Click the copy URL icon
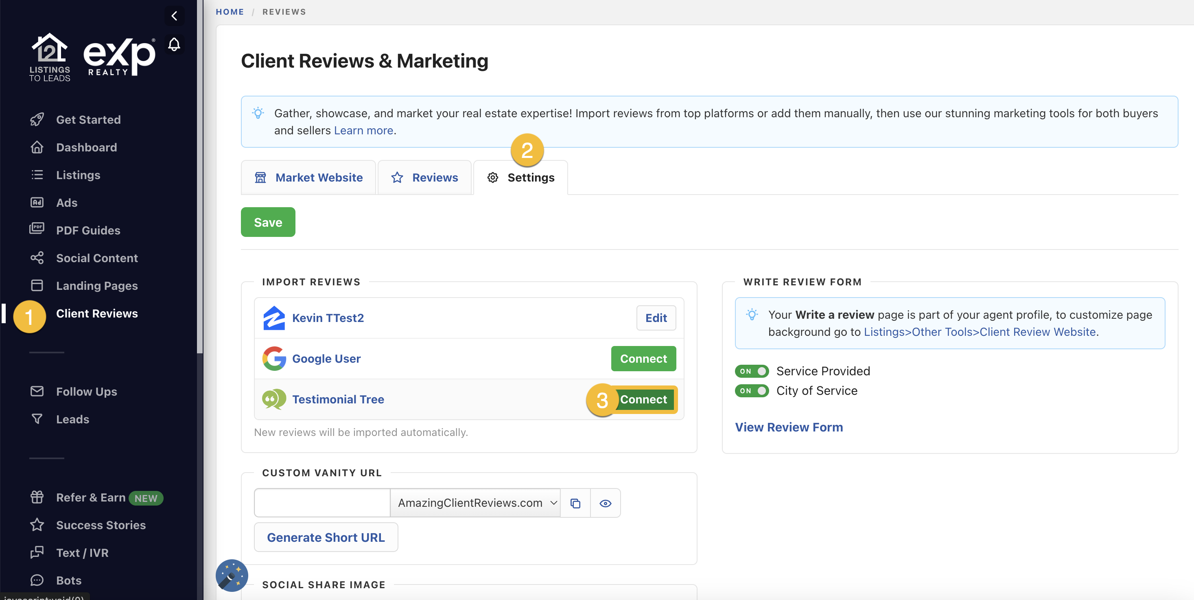This screenshot has height=600, width=1194. tap(575, 503)
